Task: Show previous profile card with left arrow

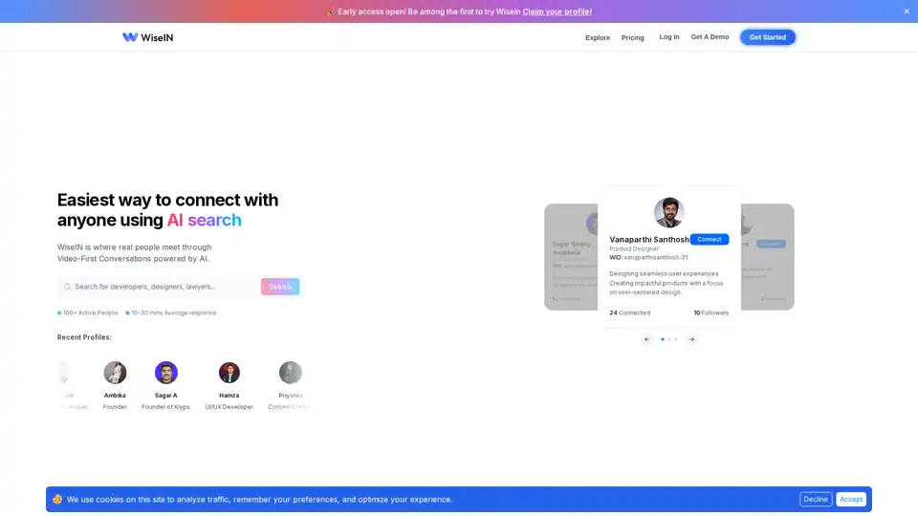Action: coord(646,339)
